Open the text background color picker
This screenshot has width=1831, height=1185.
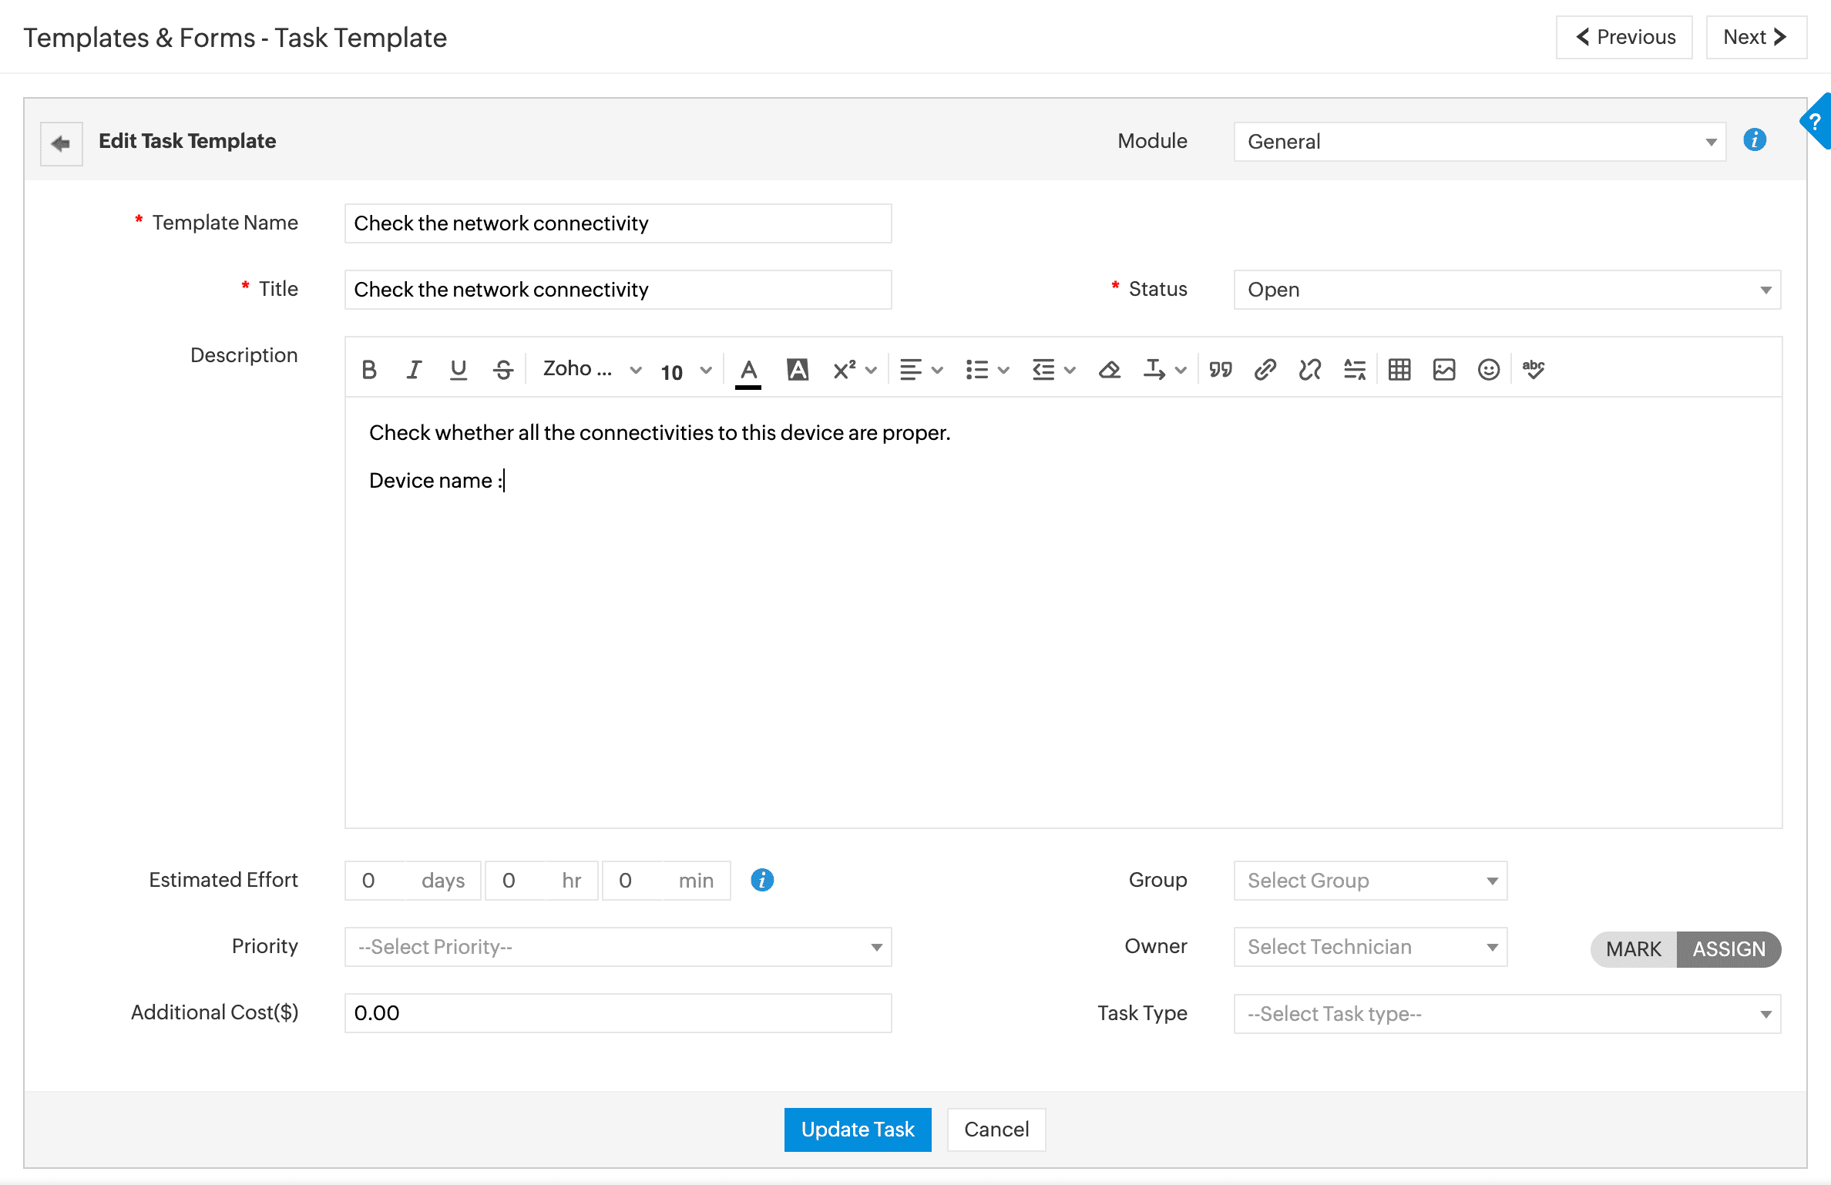tap(798, 370)
